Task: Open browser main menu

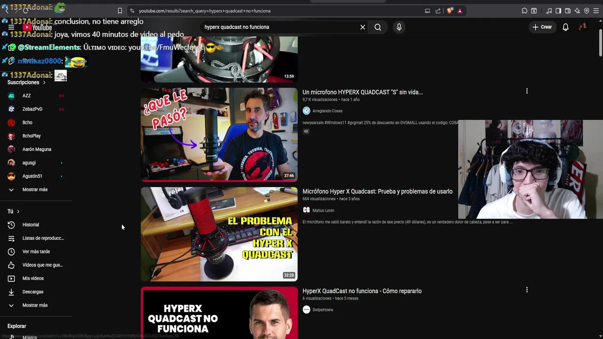Action: (x=596, y=11)
